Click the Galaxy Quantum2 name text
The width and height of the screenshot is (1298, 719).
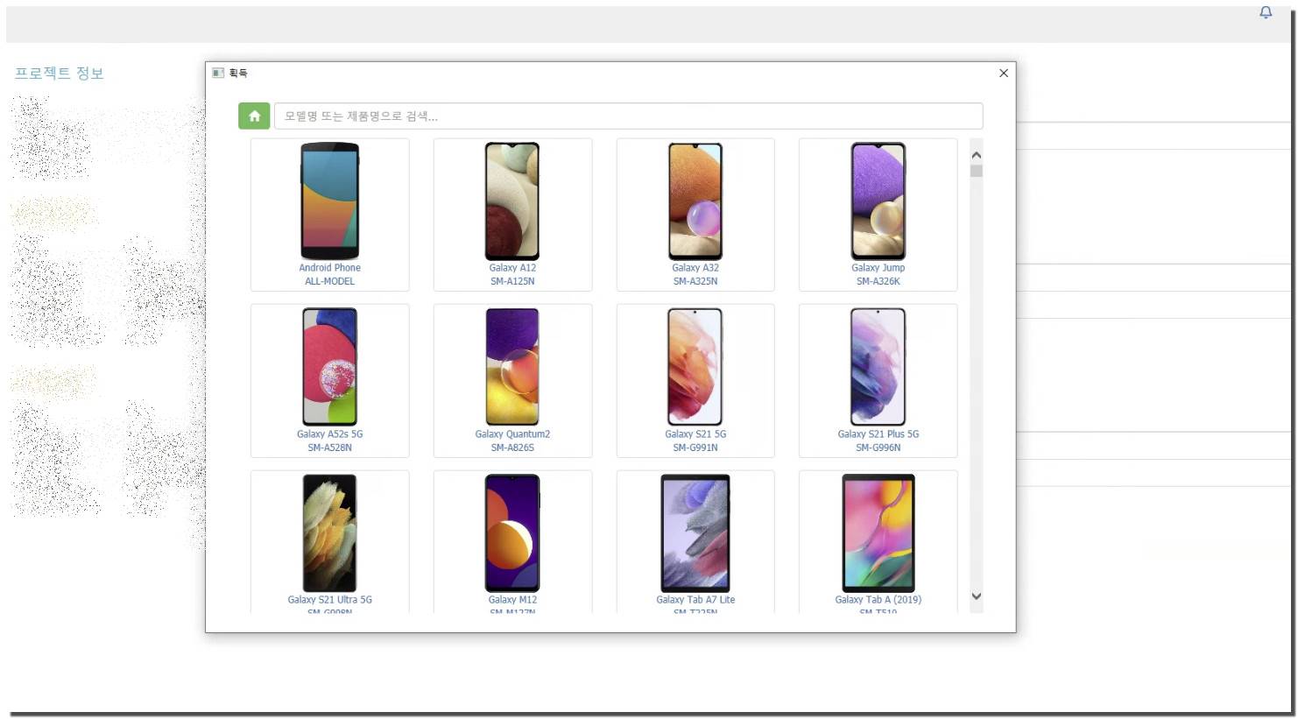tap(512, 434)
